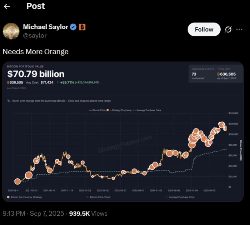Click the green up arrow beside +55.71%

pos(58,82)
